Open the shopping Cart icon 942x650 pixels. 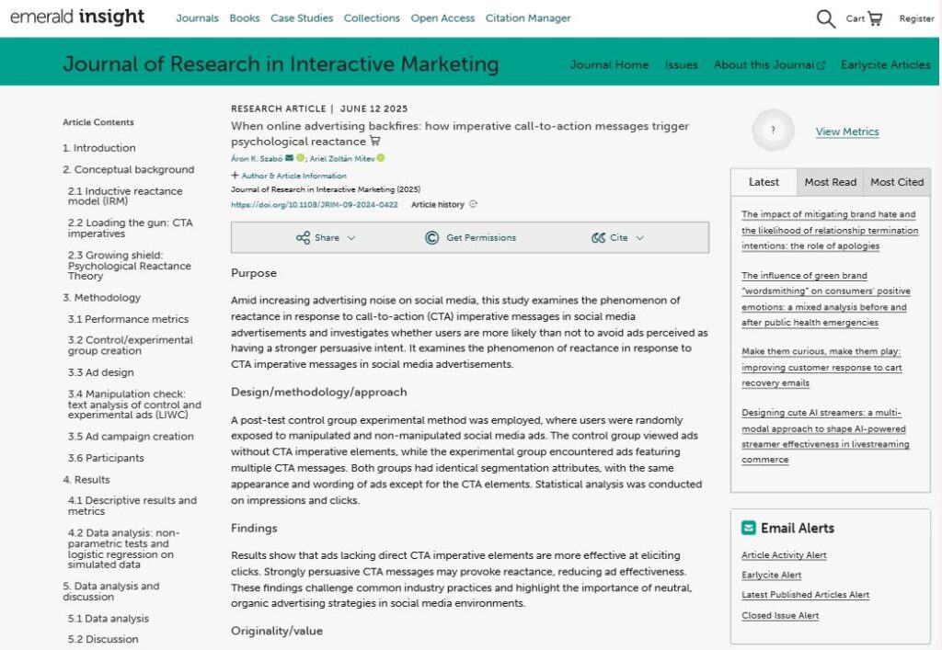(874, 18)
